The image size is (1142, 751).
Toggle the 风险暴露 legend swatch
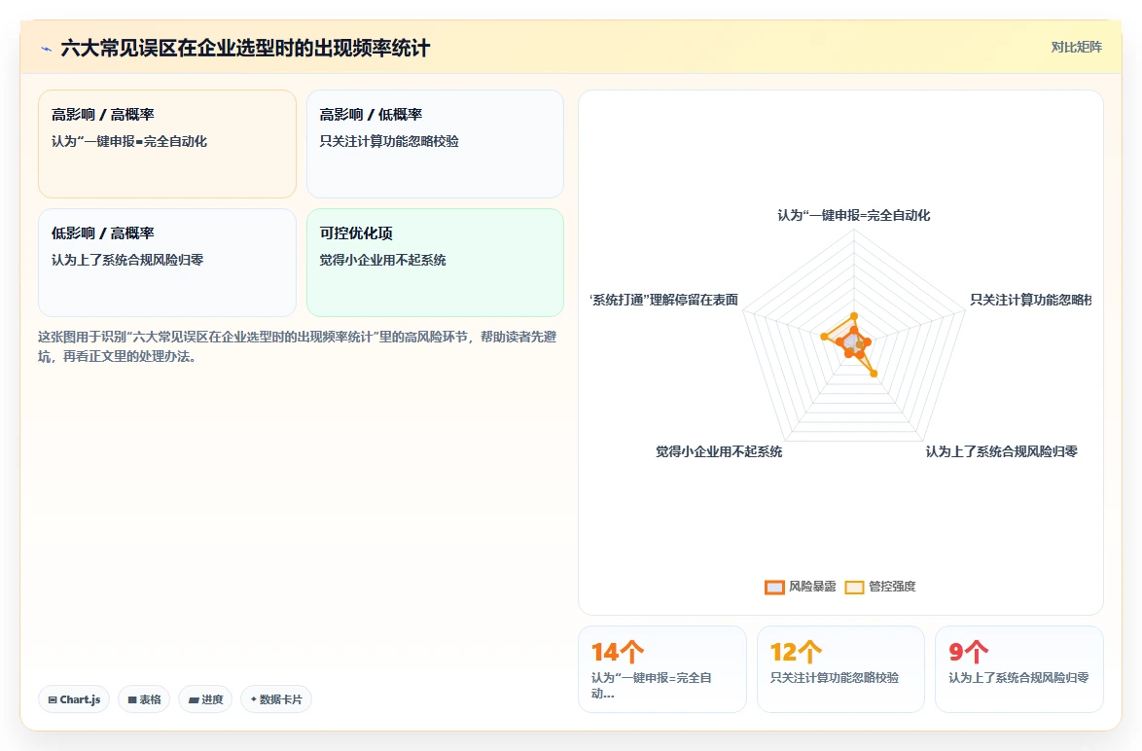point(774,588)
